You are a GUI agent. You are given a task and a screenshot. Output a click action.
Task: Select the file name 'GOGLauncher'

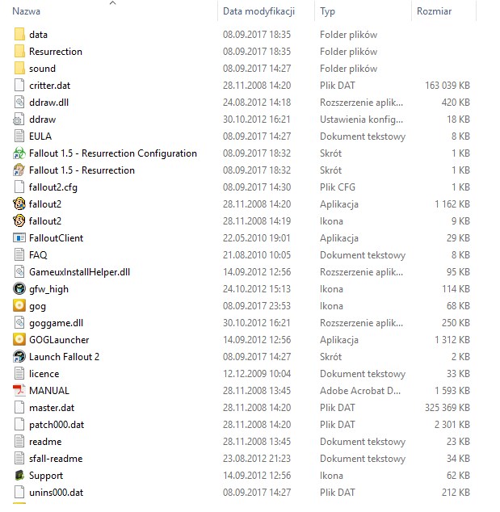coord(59,340)
